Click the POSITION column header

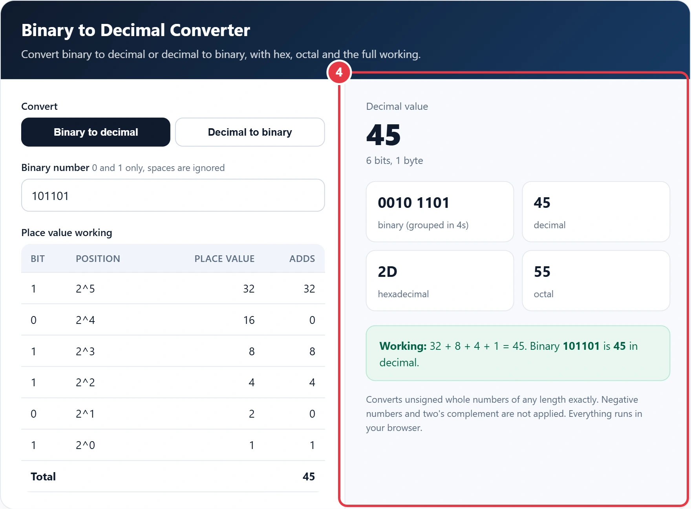click(98, 258)
